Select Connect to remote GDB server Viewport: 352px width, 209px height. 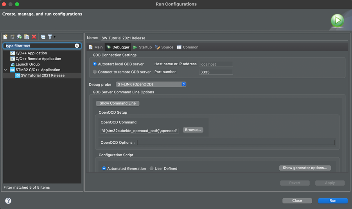pos(95,72)
